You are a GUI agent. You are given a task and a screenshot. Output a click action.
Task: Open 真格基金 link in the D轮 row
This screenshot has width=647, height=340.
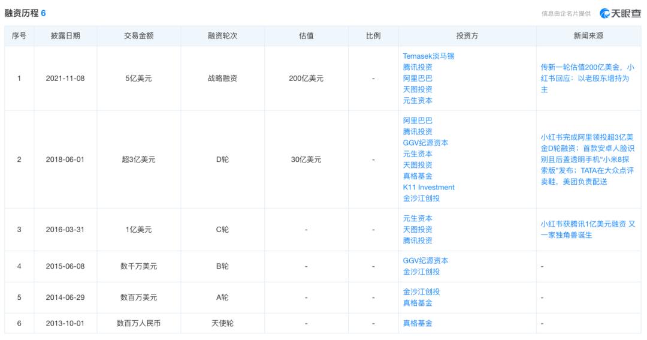[418, 176]
